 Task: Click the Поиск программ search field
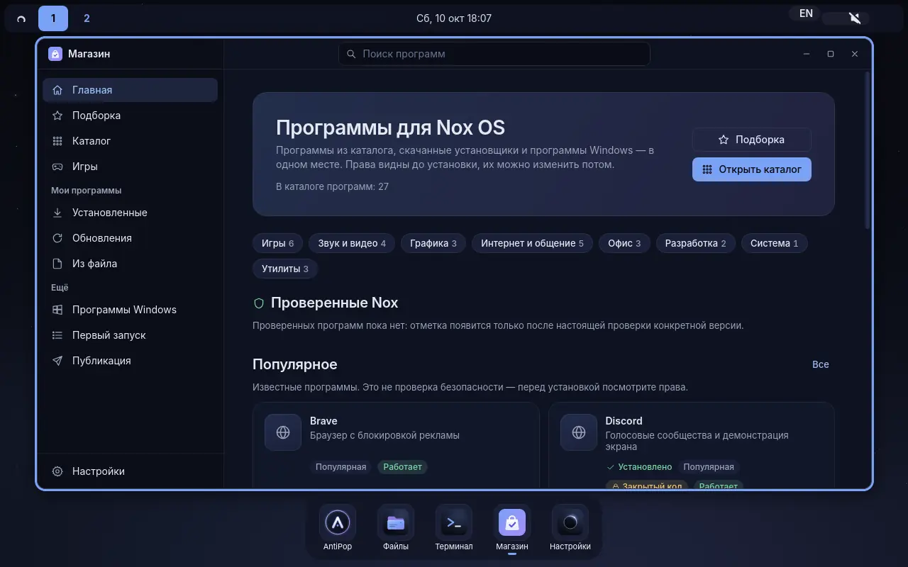click(x=494, y=54)
